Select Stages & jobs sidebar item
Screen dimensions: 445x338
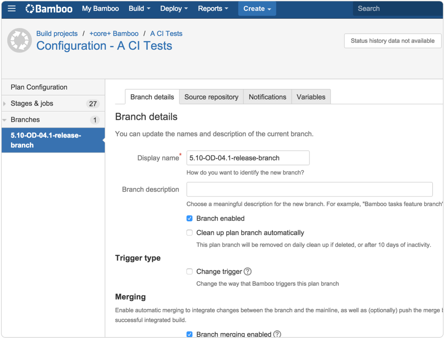[x=53, y=104]
